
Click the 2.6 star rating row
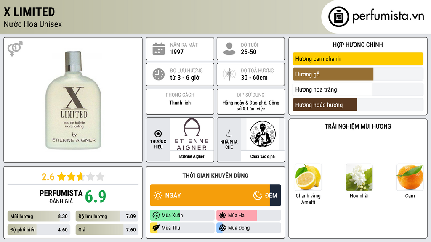point(73,176)
